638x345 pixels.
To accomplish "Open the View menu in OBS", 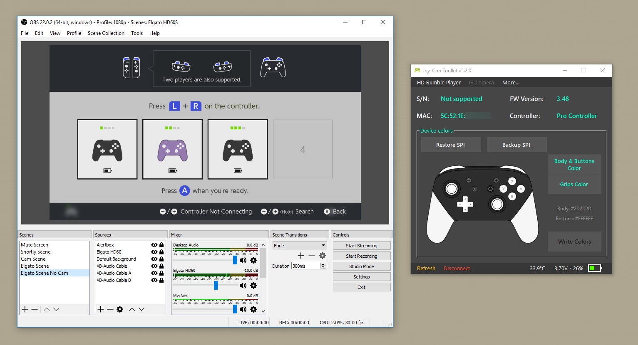I will coord(55,33).
